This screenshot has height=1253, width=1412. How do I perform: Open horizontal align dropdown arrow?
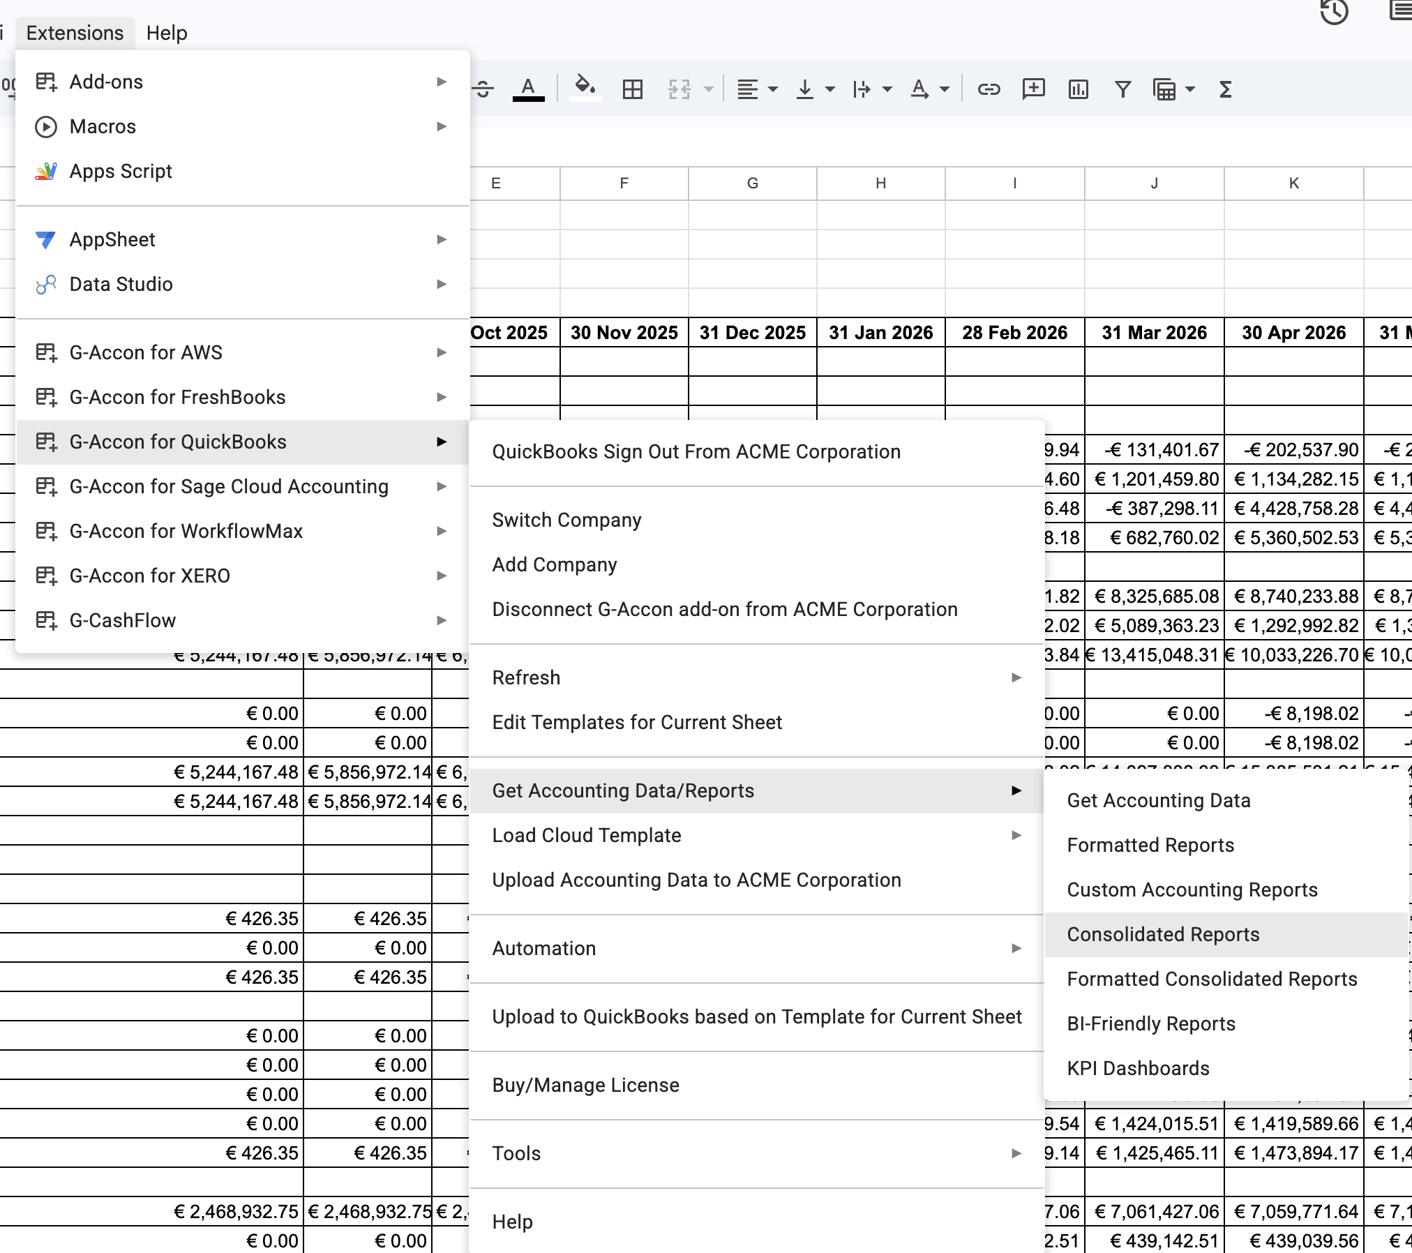[773, 89]
